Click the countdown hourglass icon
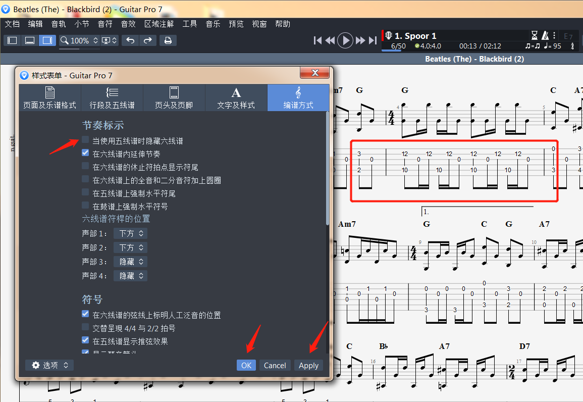Image resolution: width=583 pixels, height=402 pixels. pos(534,35)
